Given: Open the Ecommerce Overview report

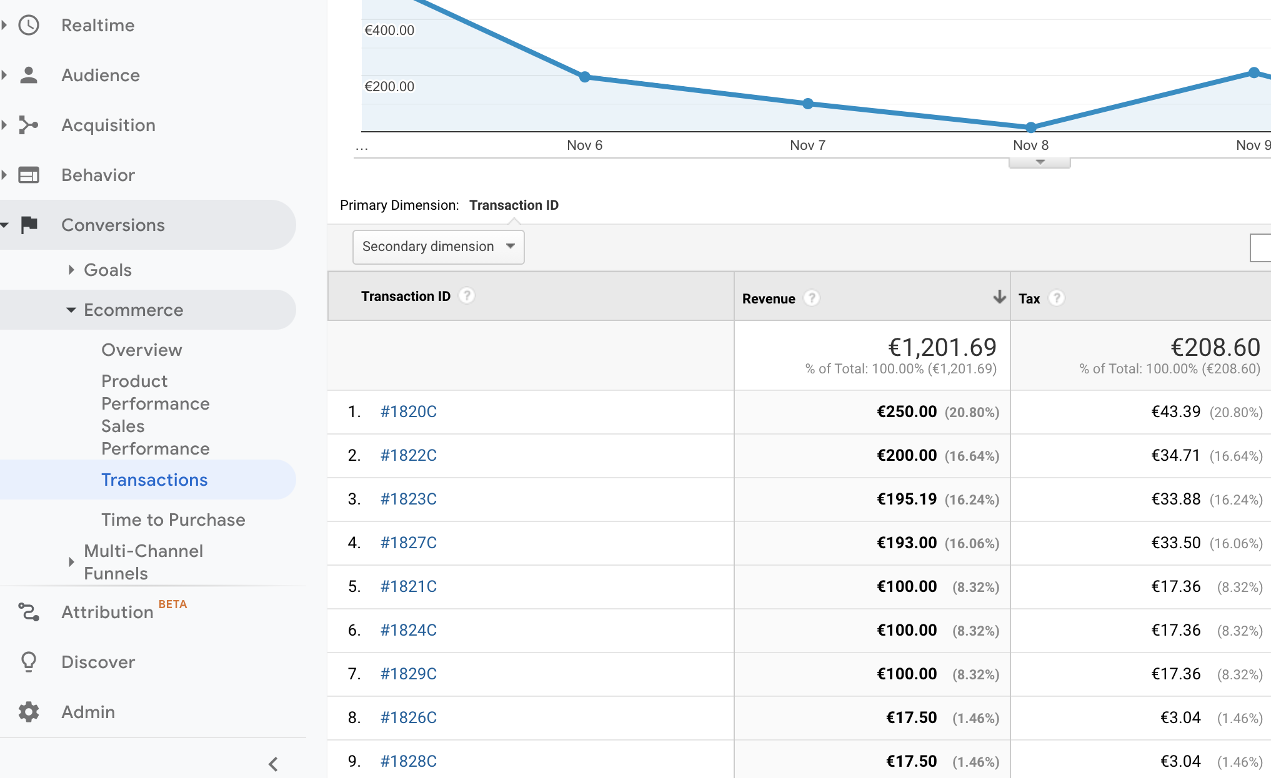Looking at the screenshot, I should pos(142,350).
